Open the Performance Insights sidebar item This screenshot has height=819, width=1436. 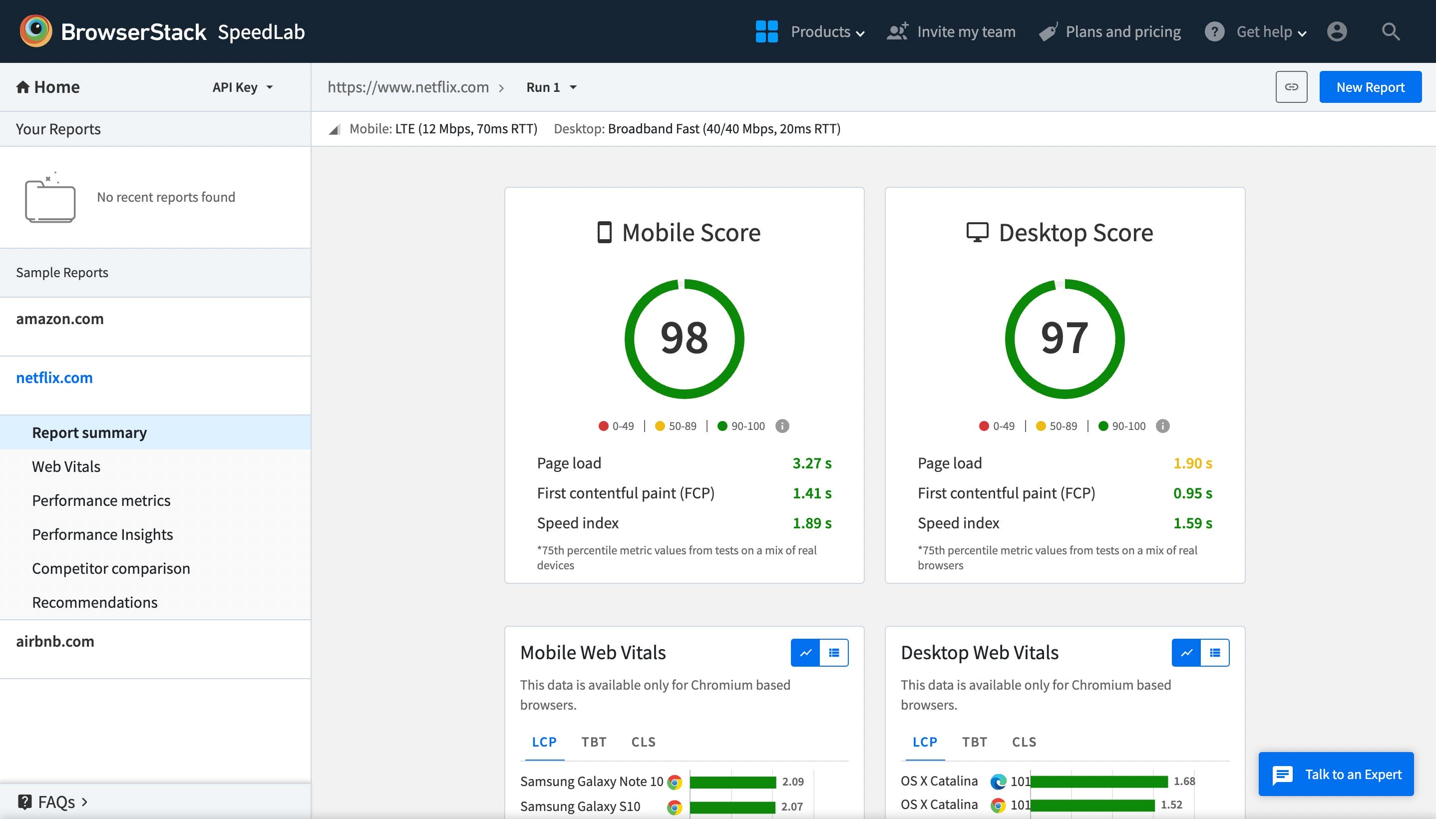pos(102,534)
